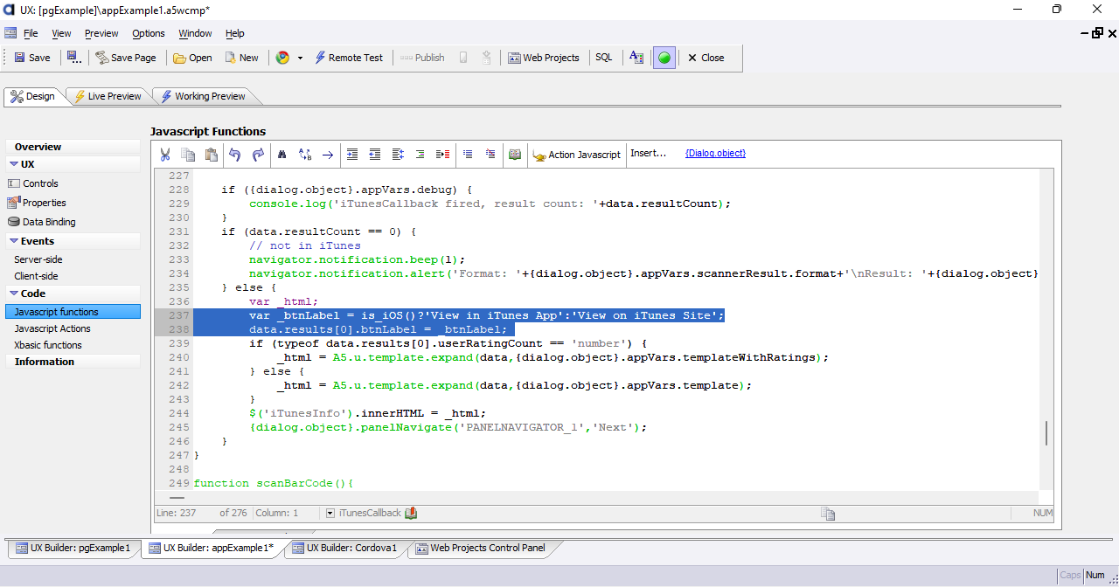Collapse the Code section in the sidebar
The width and height of the screenshot is (1119, 587).
point(14,293)
